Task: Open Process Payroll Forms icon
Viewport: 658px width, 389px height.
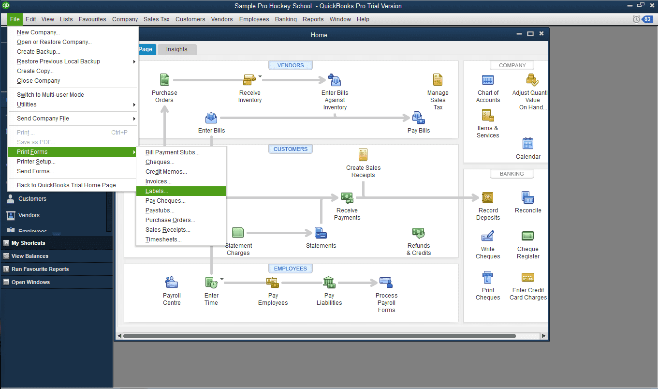Action: (386, 282)
